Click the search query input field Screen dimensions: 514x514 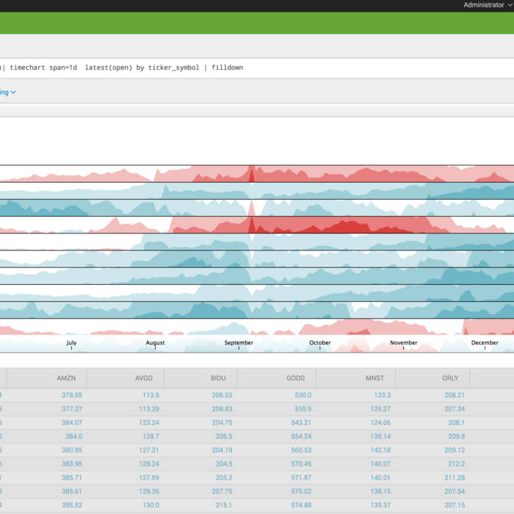[257, 68]
